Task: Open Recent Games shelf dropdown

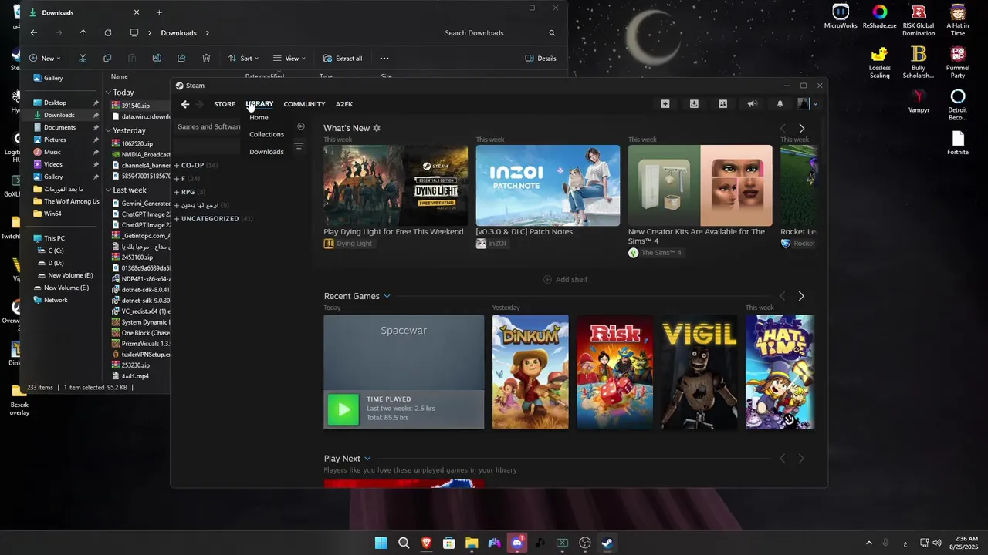Action: coord(387,296)
